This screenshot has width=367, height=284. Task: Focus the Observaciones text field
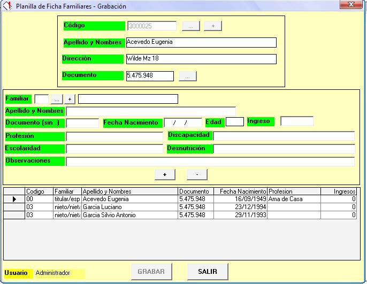coord(210,162)
